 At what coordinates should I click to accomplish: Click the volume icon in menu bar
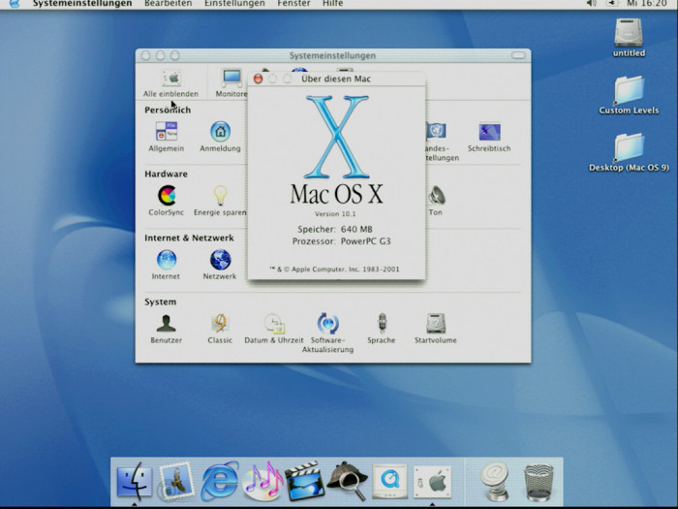[x=591, y=4]
